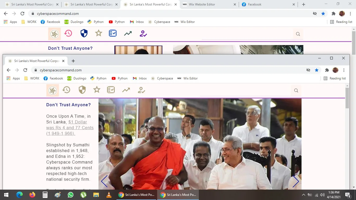Screen dimensions: 356x200
Task: Select the purple verified user icon in back window
Action: 143,34
